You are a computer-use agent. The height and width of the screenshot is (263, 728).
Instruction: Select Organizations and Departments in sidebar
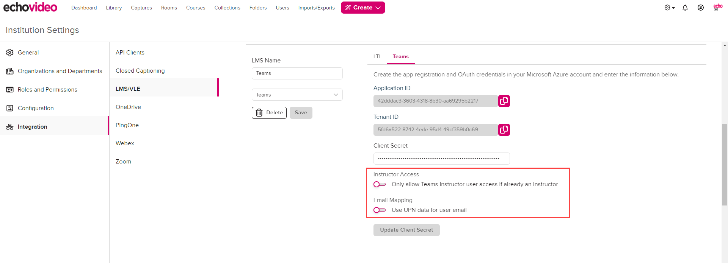coord(55,71)
